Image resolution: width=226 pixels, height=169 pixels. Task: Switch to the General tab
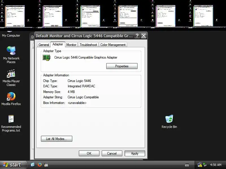(44, 45)
